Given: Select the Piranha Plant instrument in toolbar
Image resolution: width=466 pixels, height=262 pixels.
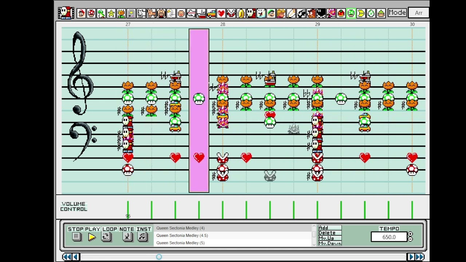Looking at the screenshot, I should [x=231, y=13].
